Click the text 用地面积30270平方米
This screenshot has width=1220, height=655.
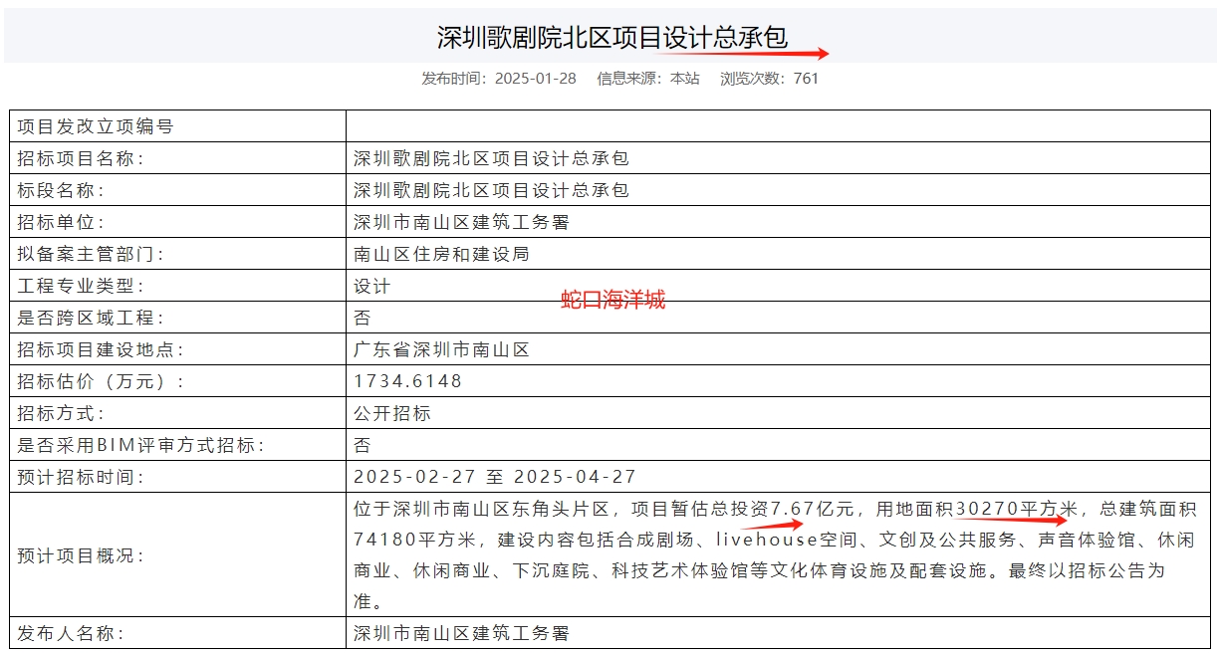pos(978,509)
